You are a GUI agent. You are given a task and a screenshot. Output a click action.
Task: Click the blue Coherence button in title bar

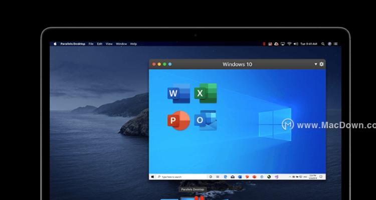point(170,64)
